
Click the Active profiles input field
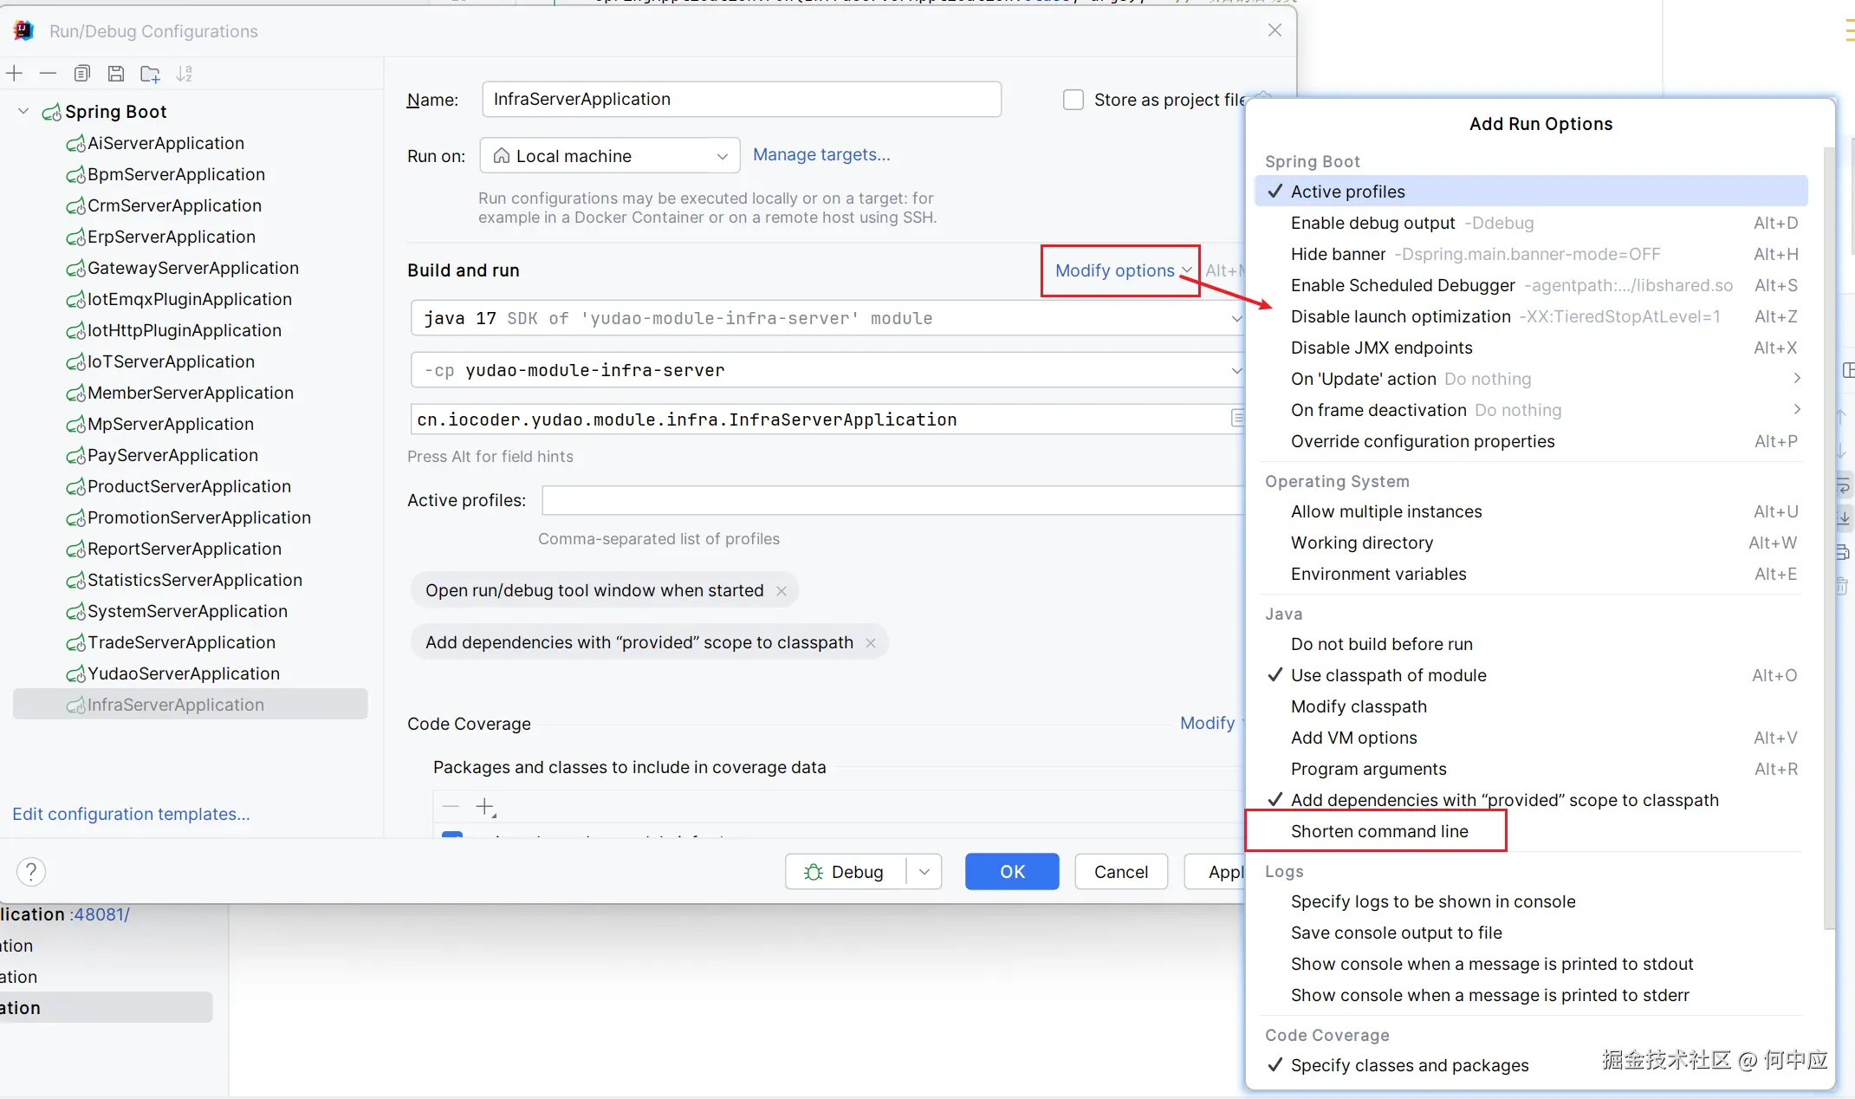[x=892, y=500]
